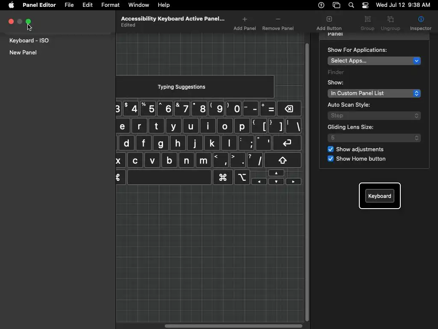Select the minus underscore key
Viewport: 438px width, 329px height.
[251, 108]
